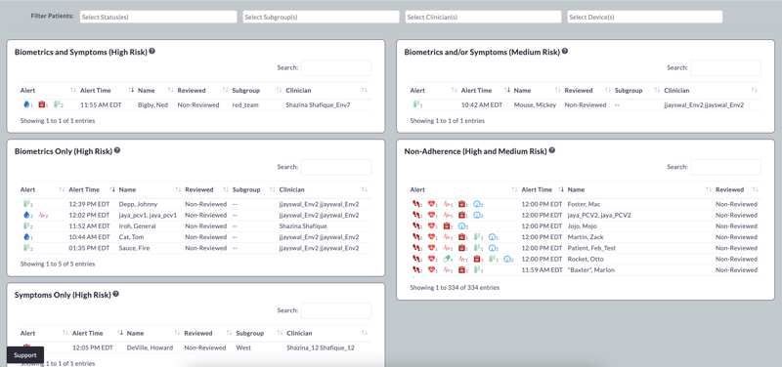Image resolution: width=782 pixels, height=367 pixels.
Task: Open help icon beside Biometrics and Symptoms (High Risk)
Action: pos(152,51)
